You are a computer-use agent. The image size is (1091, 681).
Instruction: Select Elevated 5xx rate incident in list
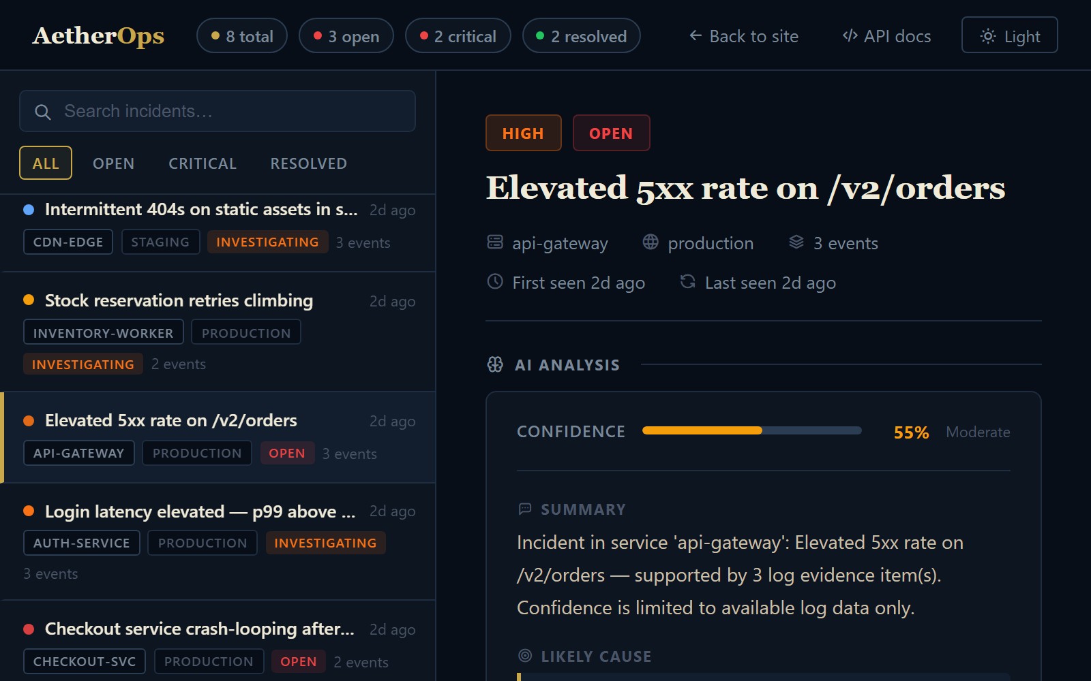(218, 437)
